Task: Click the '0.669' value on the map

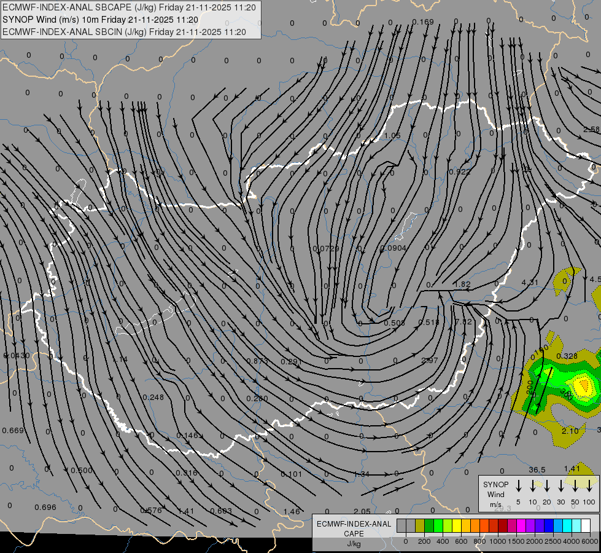Action: 13,430
